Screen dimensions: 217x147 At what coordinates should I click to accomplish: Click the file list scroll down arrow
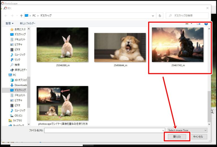click(x=209, y=124)
